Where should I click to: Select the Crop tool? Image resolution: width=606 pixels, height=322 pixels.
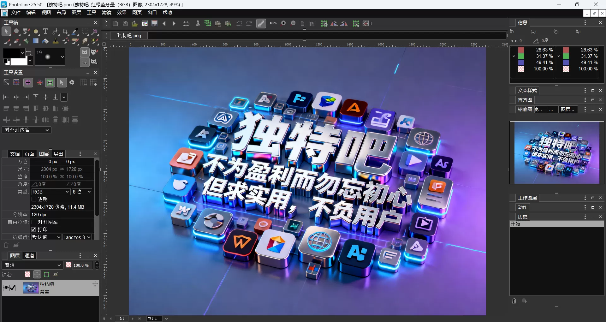pos(65,32)
